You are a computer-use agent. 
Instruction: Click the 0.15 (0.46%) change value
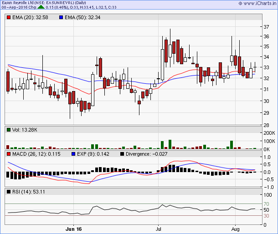(x=57, y=7)
